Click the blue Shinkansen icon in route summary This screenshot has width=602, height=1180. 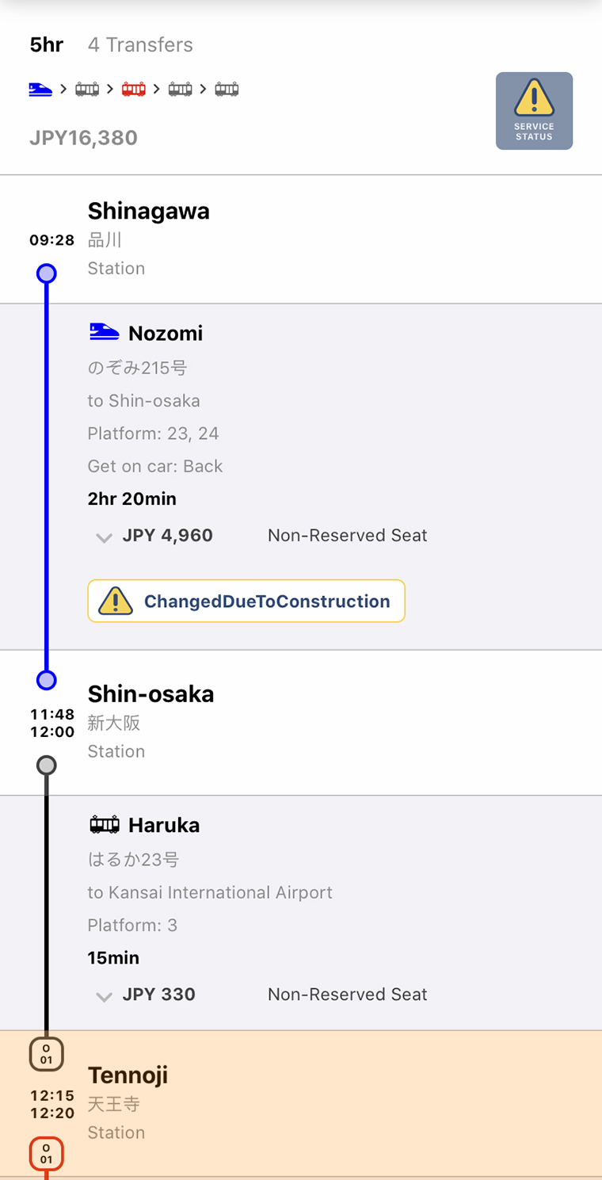pos(40,89)
